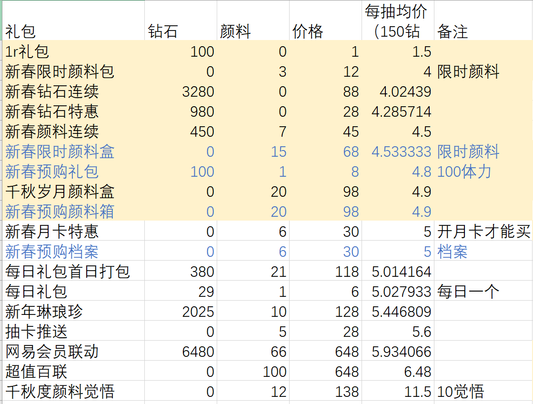Select the blue price value 68
This screenshot has height=404, width=533.
351,152
